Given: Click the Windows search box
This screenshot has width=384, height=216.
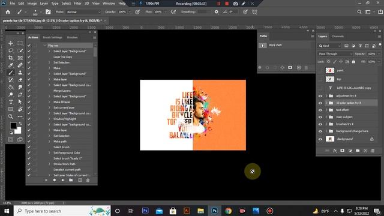Looking at the screenshot, I should click(x=62, y=211).
